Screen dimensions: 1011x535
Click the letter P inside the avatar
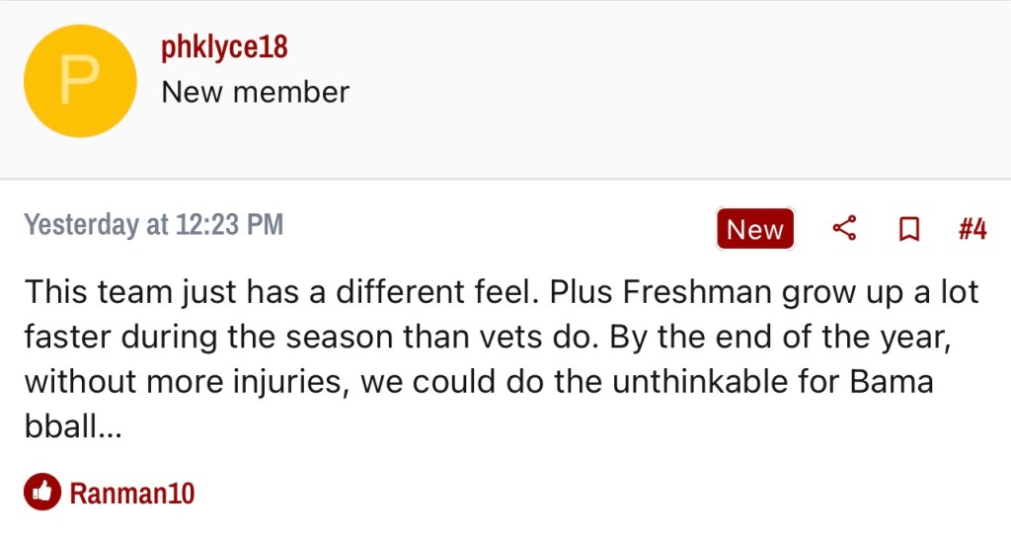pyautogui.click(x=79, y=81)
